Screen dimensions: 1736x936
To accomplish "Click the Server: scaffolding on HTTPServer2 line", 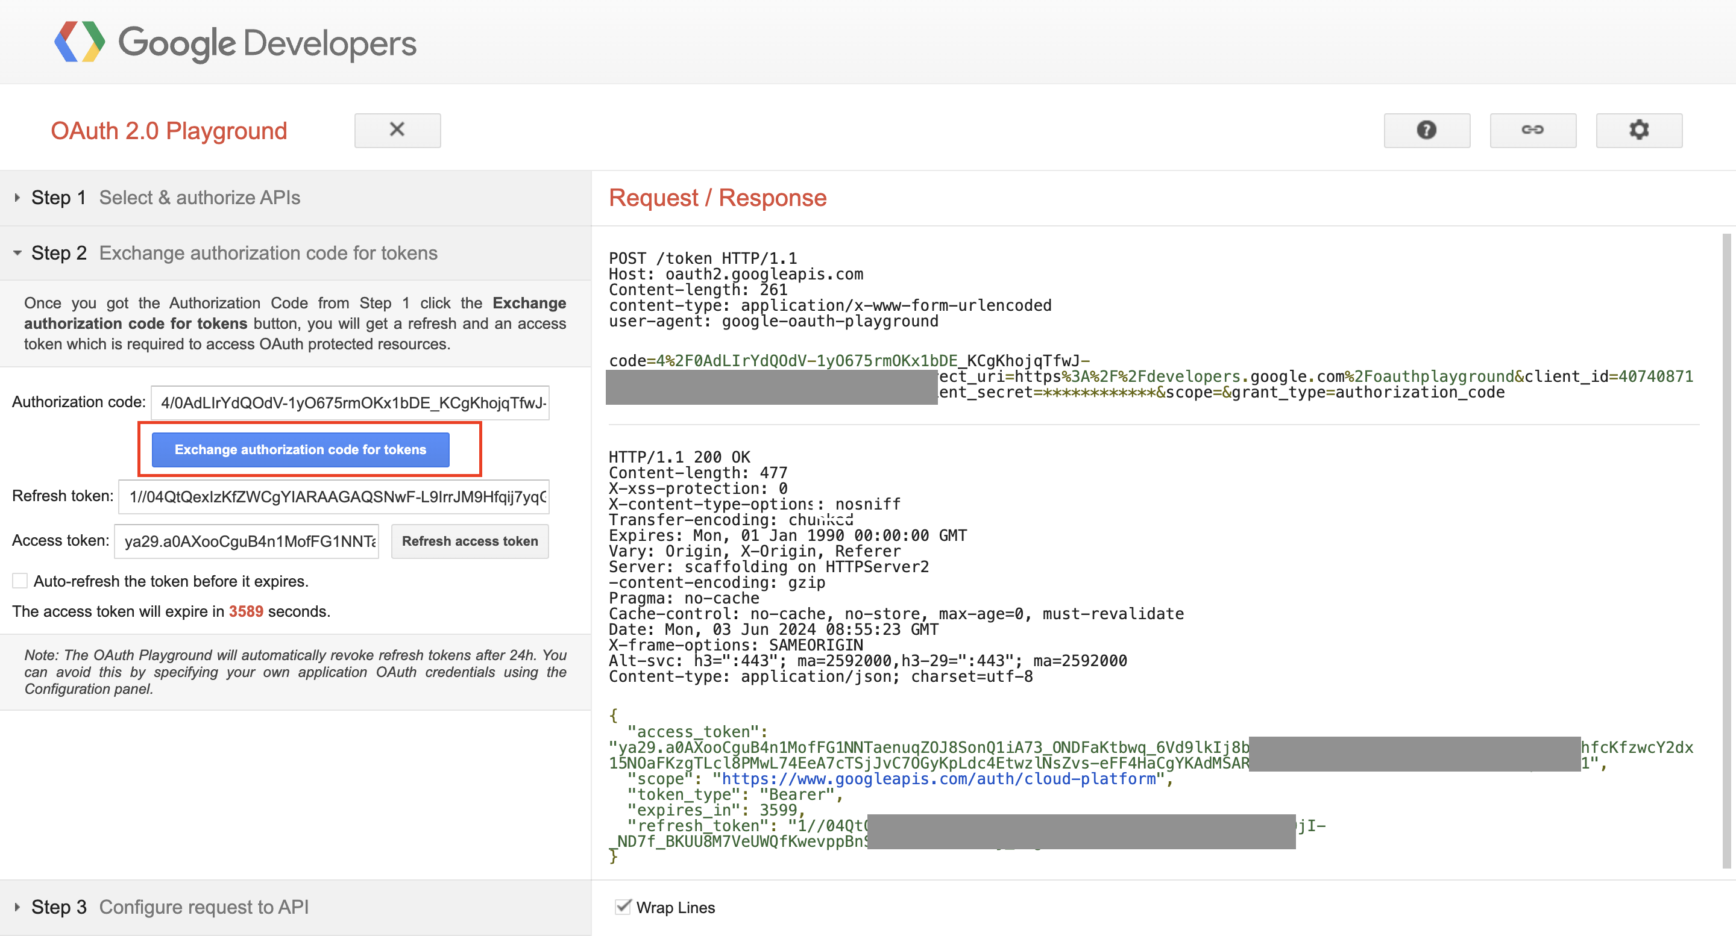I will [769, 566].
